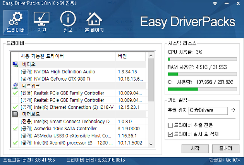This screenshot has width=244, height=165.
Task: Click the arrow browse button beside C:₩Drivers
Action: 233,110
